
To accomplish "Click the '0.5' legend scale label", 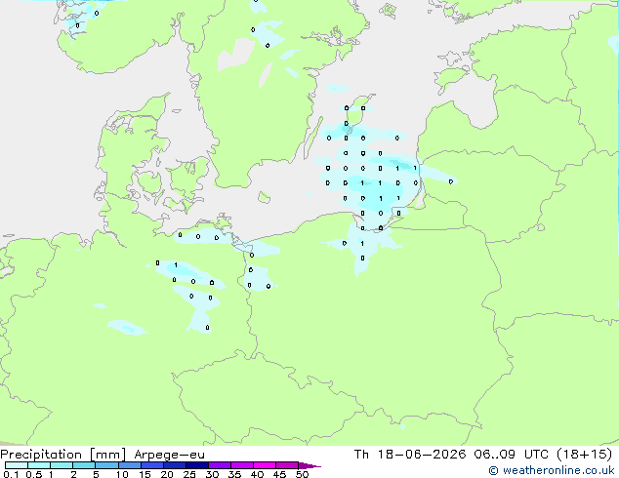I will [x=33, y=474].
